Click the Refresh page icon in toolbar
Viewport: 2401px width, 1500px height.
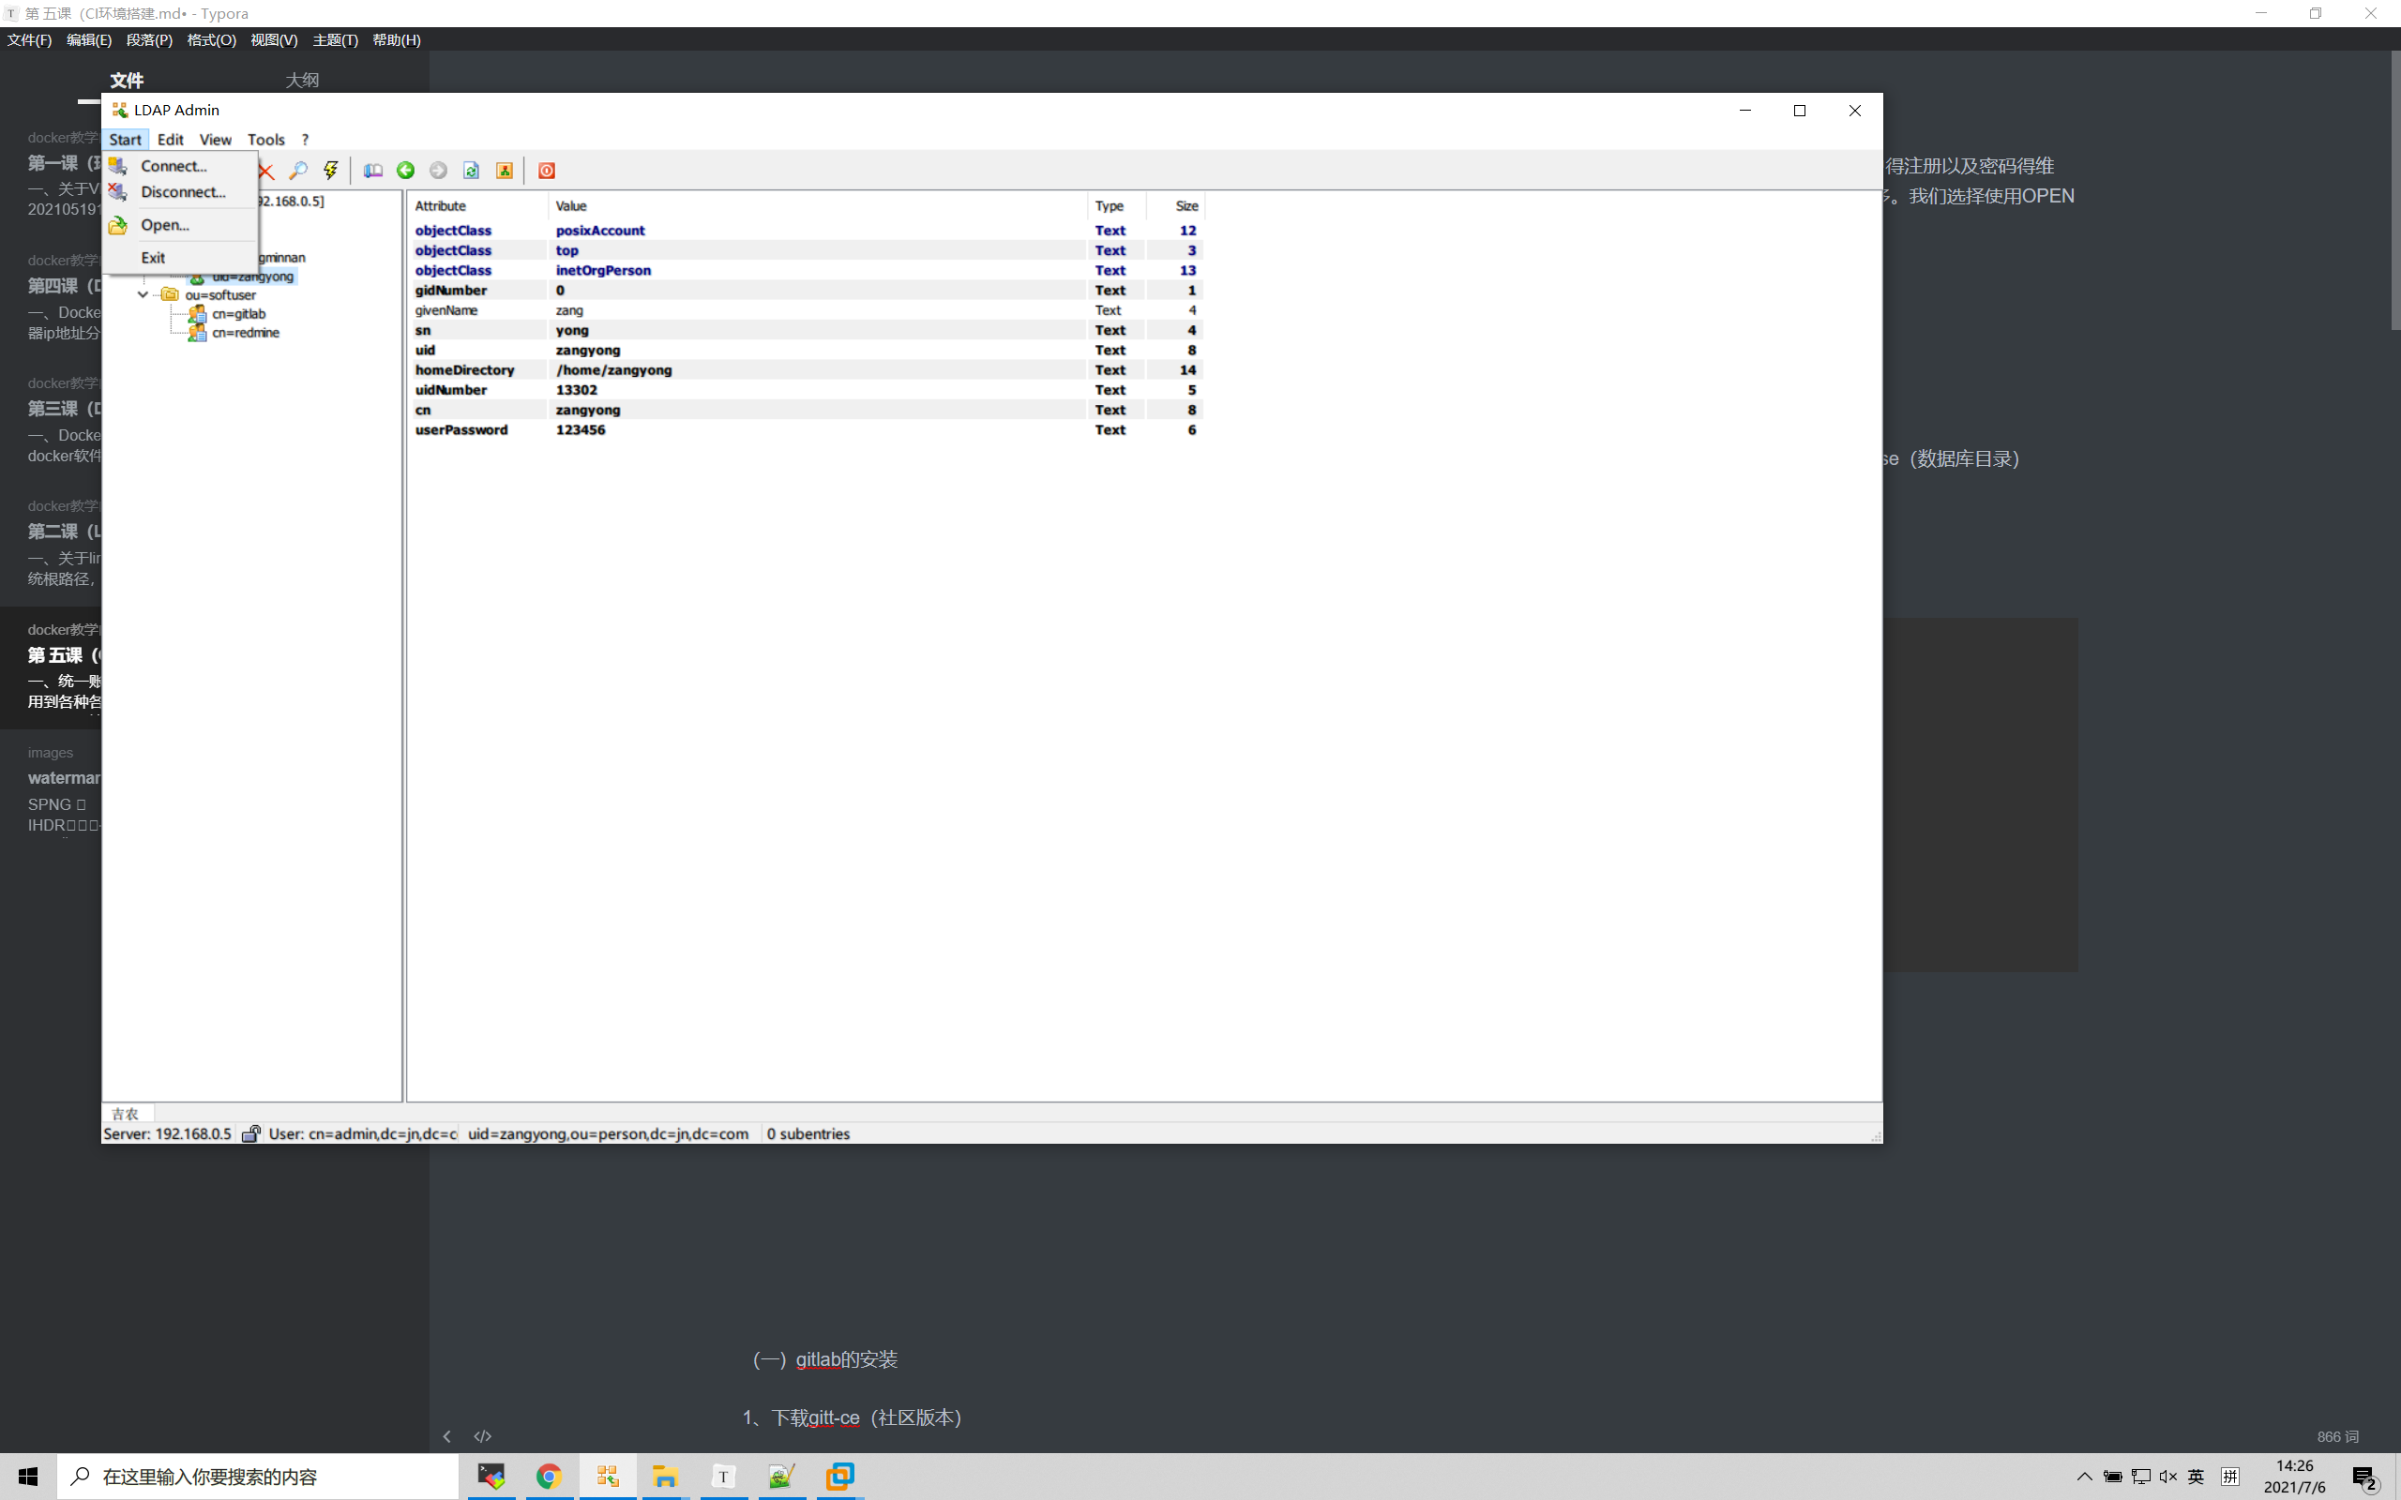coord(471,171)
